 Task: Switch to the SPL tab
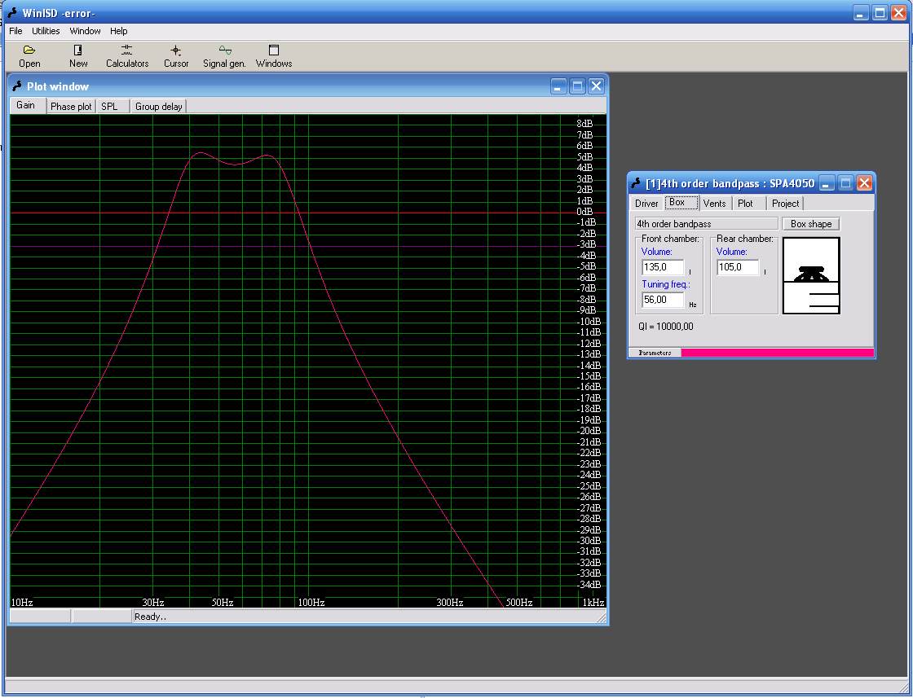109,107
